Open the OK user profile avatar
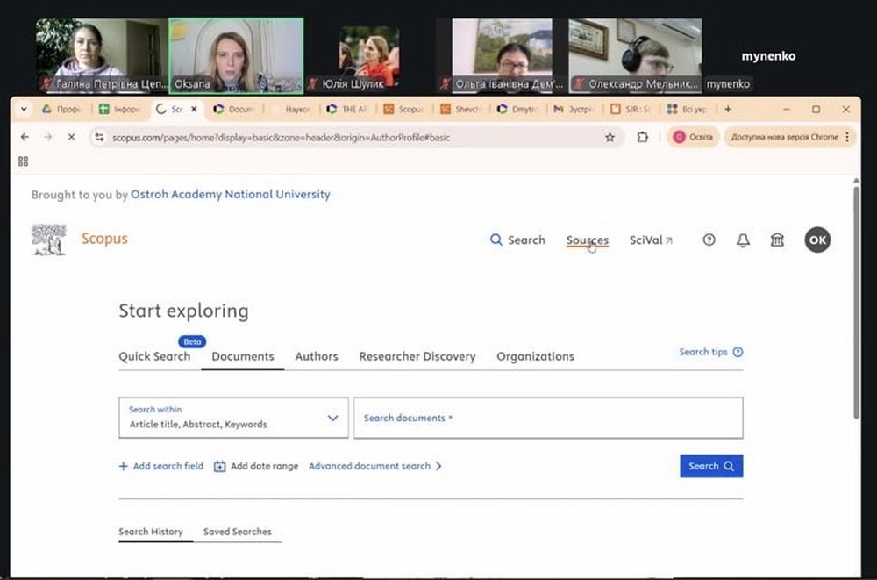The width and height of the screenshot is (877, 580). pyautogui.click(x=817, y=240)
